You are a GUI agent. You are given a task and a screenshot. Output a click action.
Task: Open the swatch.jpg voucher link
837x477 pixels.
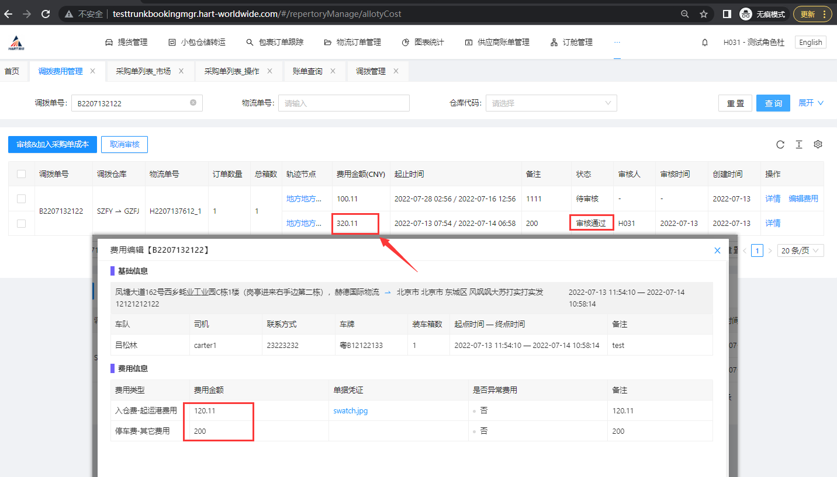(x=351, y=411)
